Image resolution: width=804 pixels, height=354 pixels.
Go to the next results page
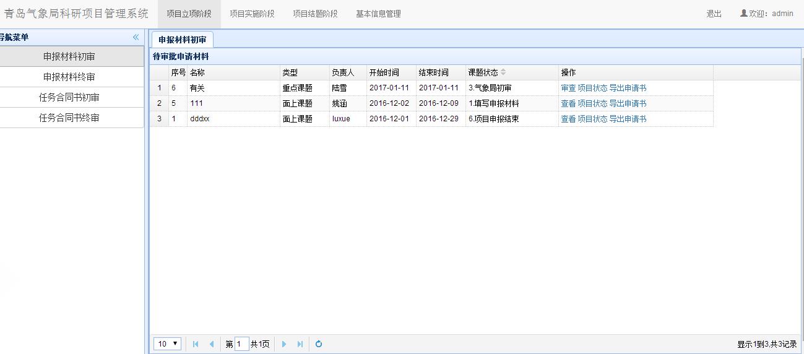pyautogui.click(x=284, y=344)
